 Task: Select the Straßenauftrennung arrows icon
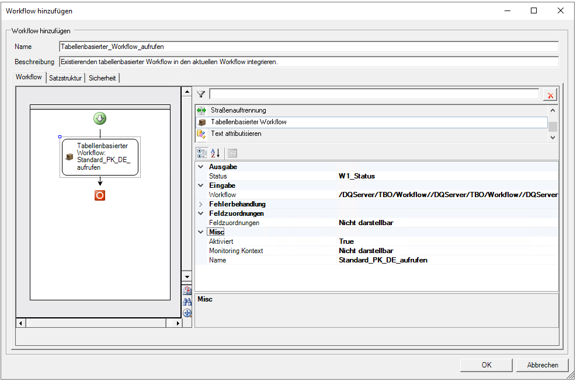coord(201,110)
